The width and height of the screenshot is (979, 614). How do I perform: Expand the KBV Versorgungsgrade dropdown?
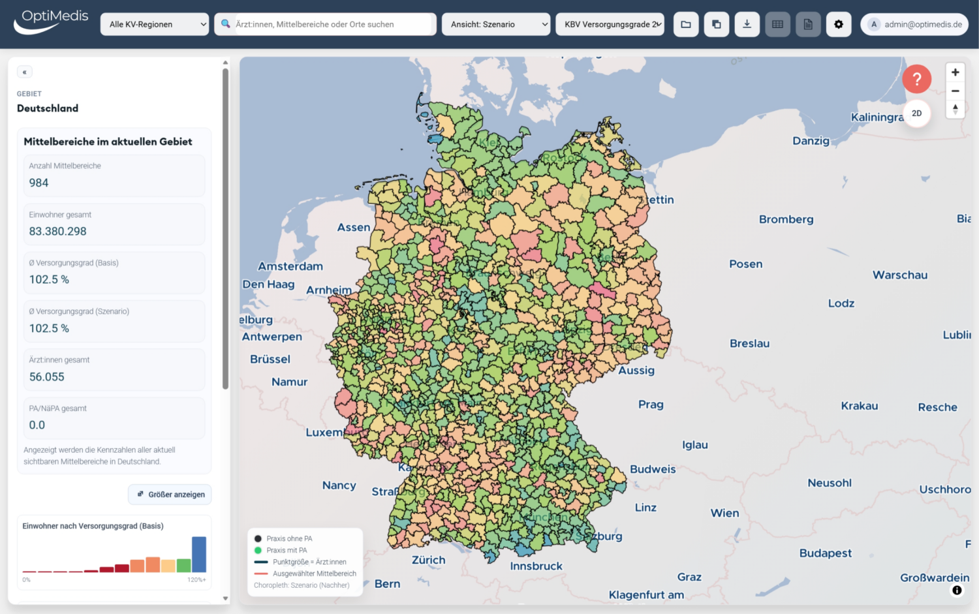(610, 24)
